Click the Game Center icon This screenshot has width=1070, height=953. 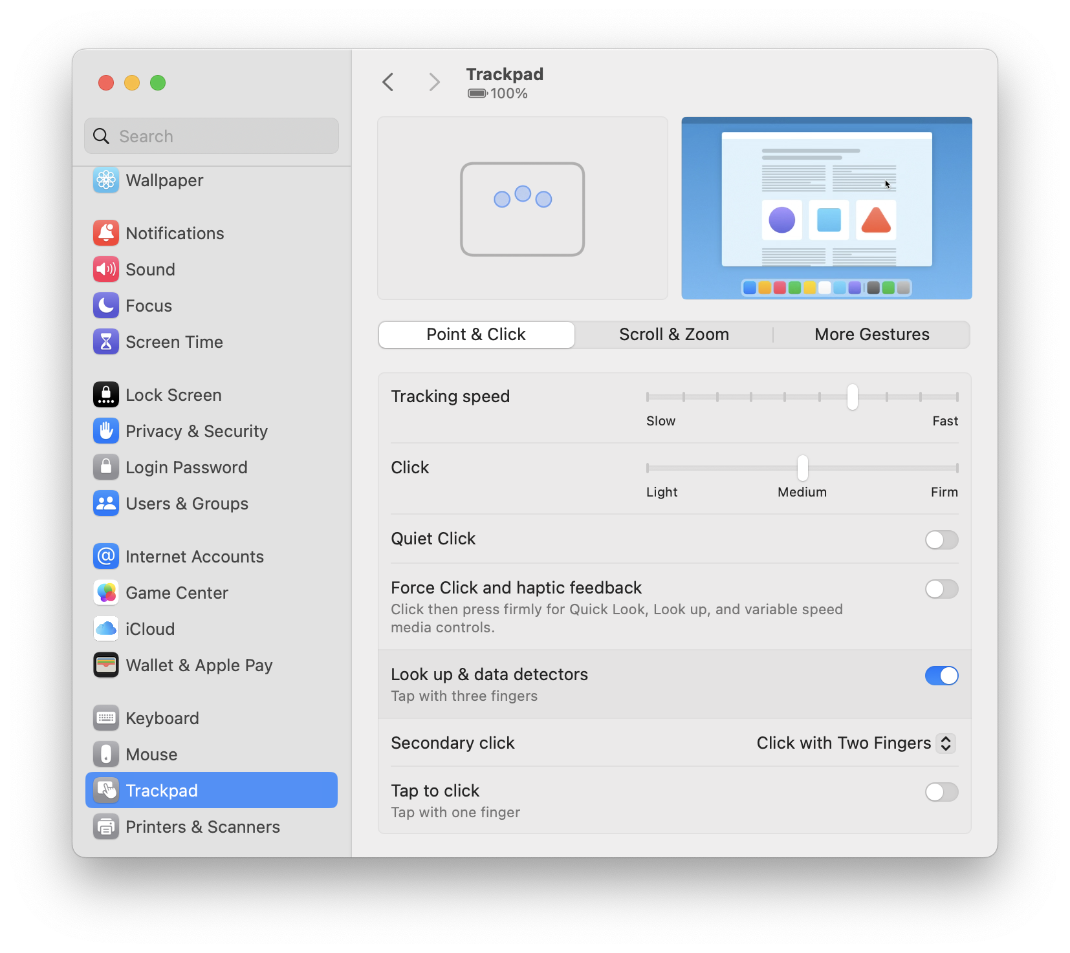(x=106, y=593)
